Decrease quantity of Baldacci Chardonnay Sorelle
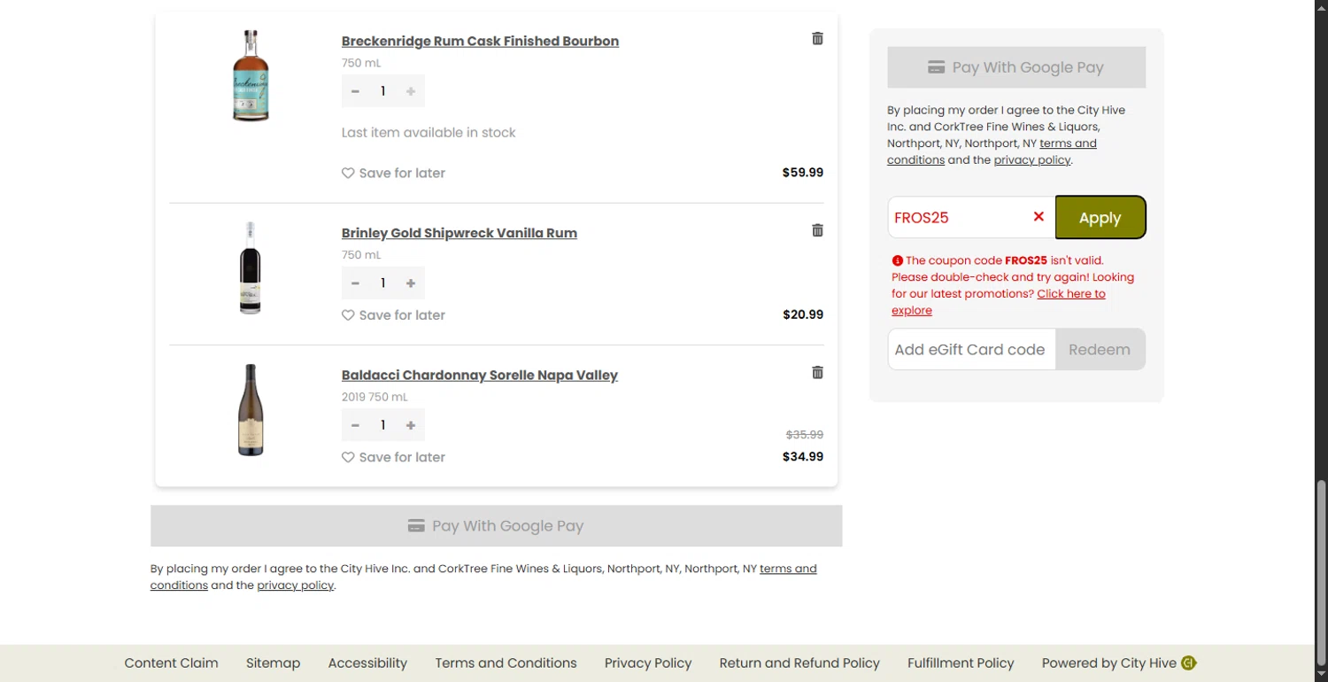Viewport: 1328px width, 682px height. (355, 425)
